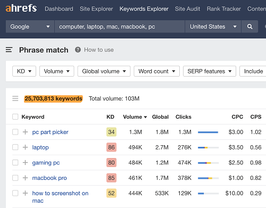
Task: Click the KD 80 badge for gaming pc
Action: [x=111, y=162]
